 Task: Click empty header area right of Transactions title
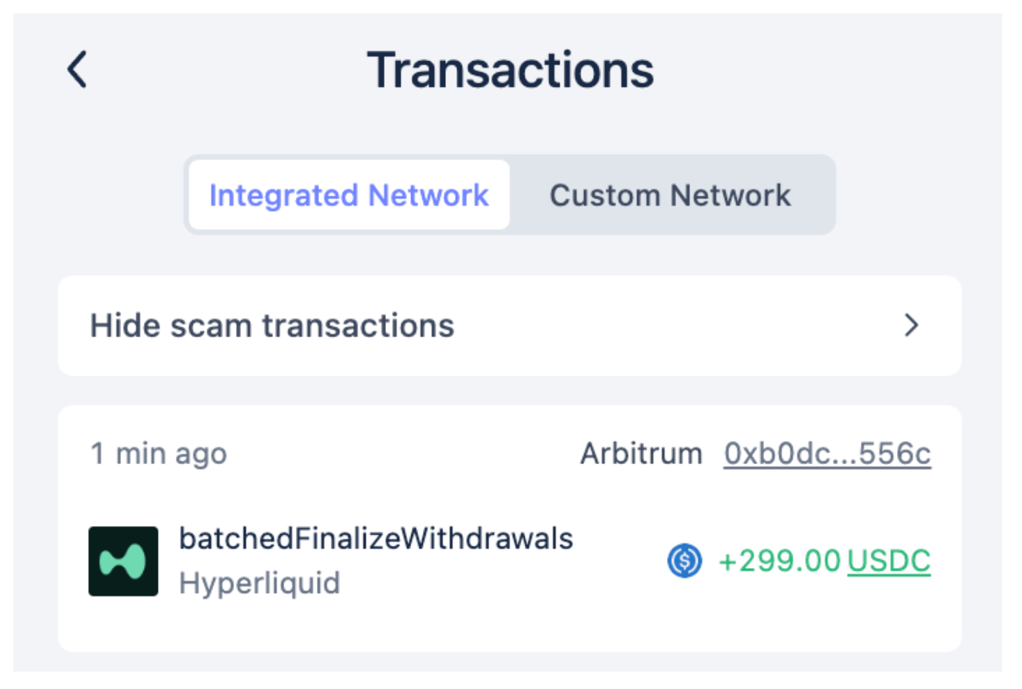(x=822, y=70)
